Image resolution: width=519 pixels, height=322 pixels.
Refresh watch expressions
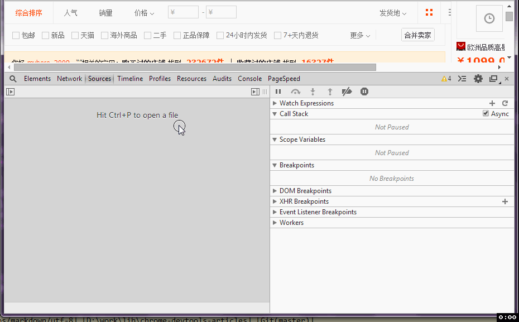505,103
